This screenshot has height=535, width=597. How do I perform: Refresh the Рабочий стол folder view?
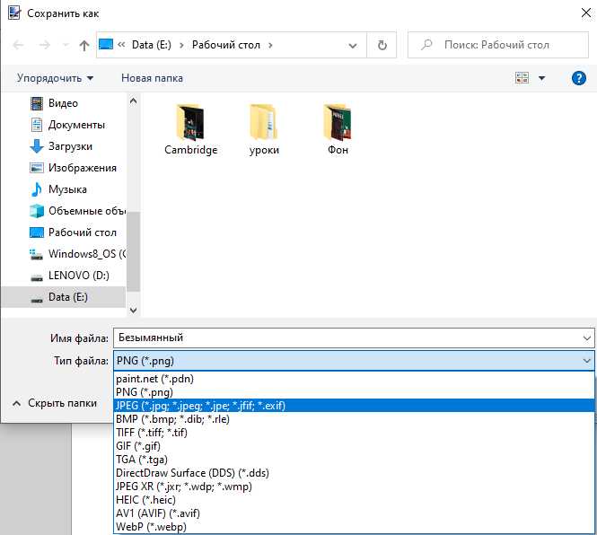(x=382, y=45)
